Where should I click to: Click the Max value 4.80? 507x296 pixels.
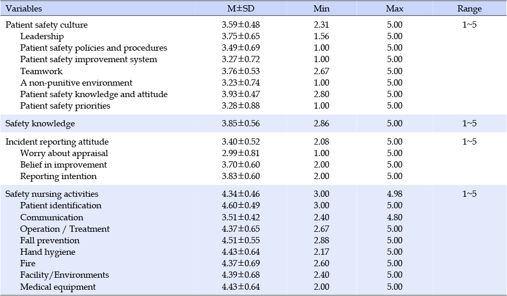click(395, 217)
